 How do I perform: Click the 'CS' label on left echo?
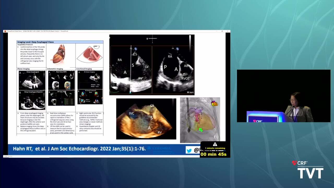pyautogui.click(x=135, y=54)
